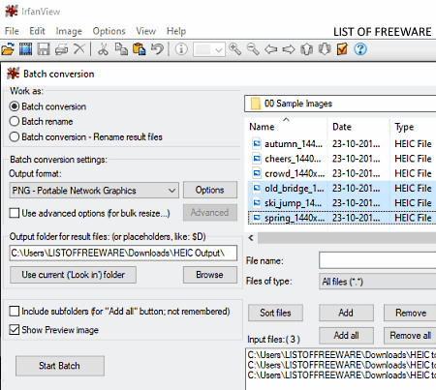Click file icon beside ski_jump_14...

click(x=257, y=202)
